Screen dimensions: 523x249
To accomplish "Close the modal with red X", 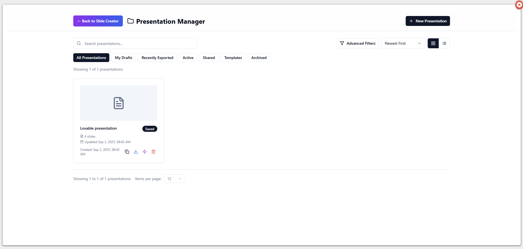I will click(519, 5).
